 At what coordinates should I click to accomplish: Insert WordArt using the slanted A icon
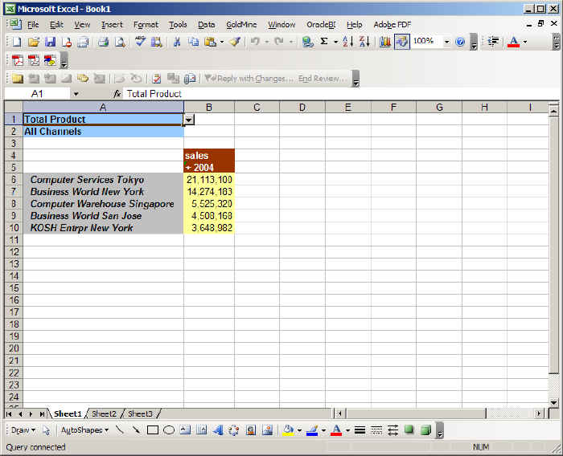[218, 430]
